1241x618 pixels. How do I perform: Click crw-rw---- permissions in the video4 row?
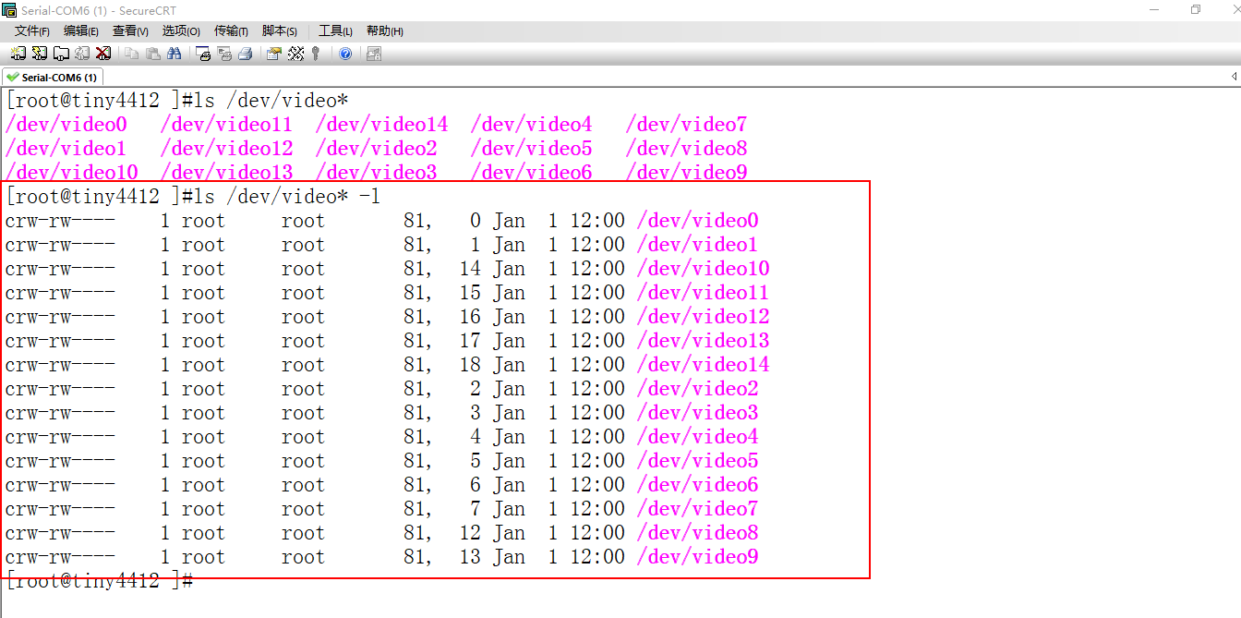(60, 437)
